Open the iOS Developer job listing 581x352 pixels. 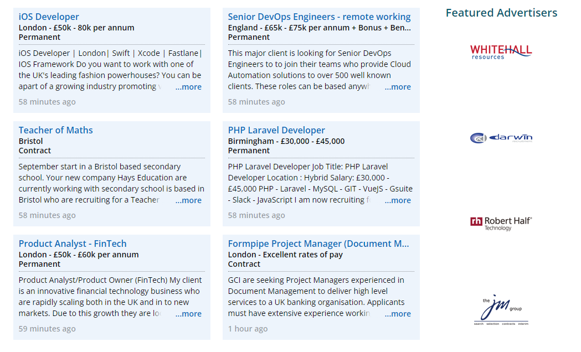coord(49,17)
